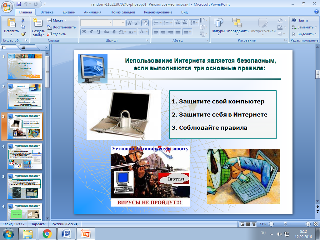Viewport: 320px width, 240px height.
Task: Click the zoom slider handle
Action: (286, 224)
